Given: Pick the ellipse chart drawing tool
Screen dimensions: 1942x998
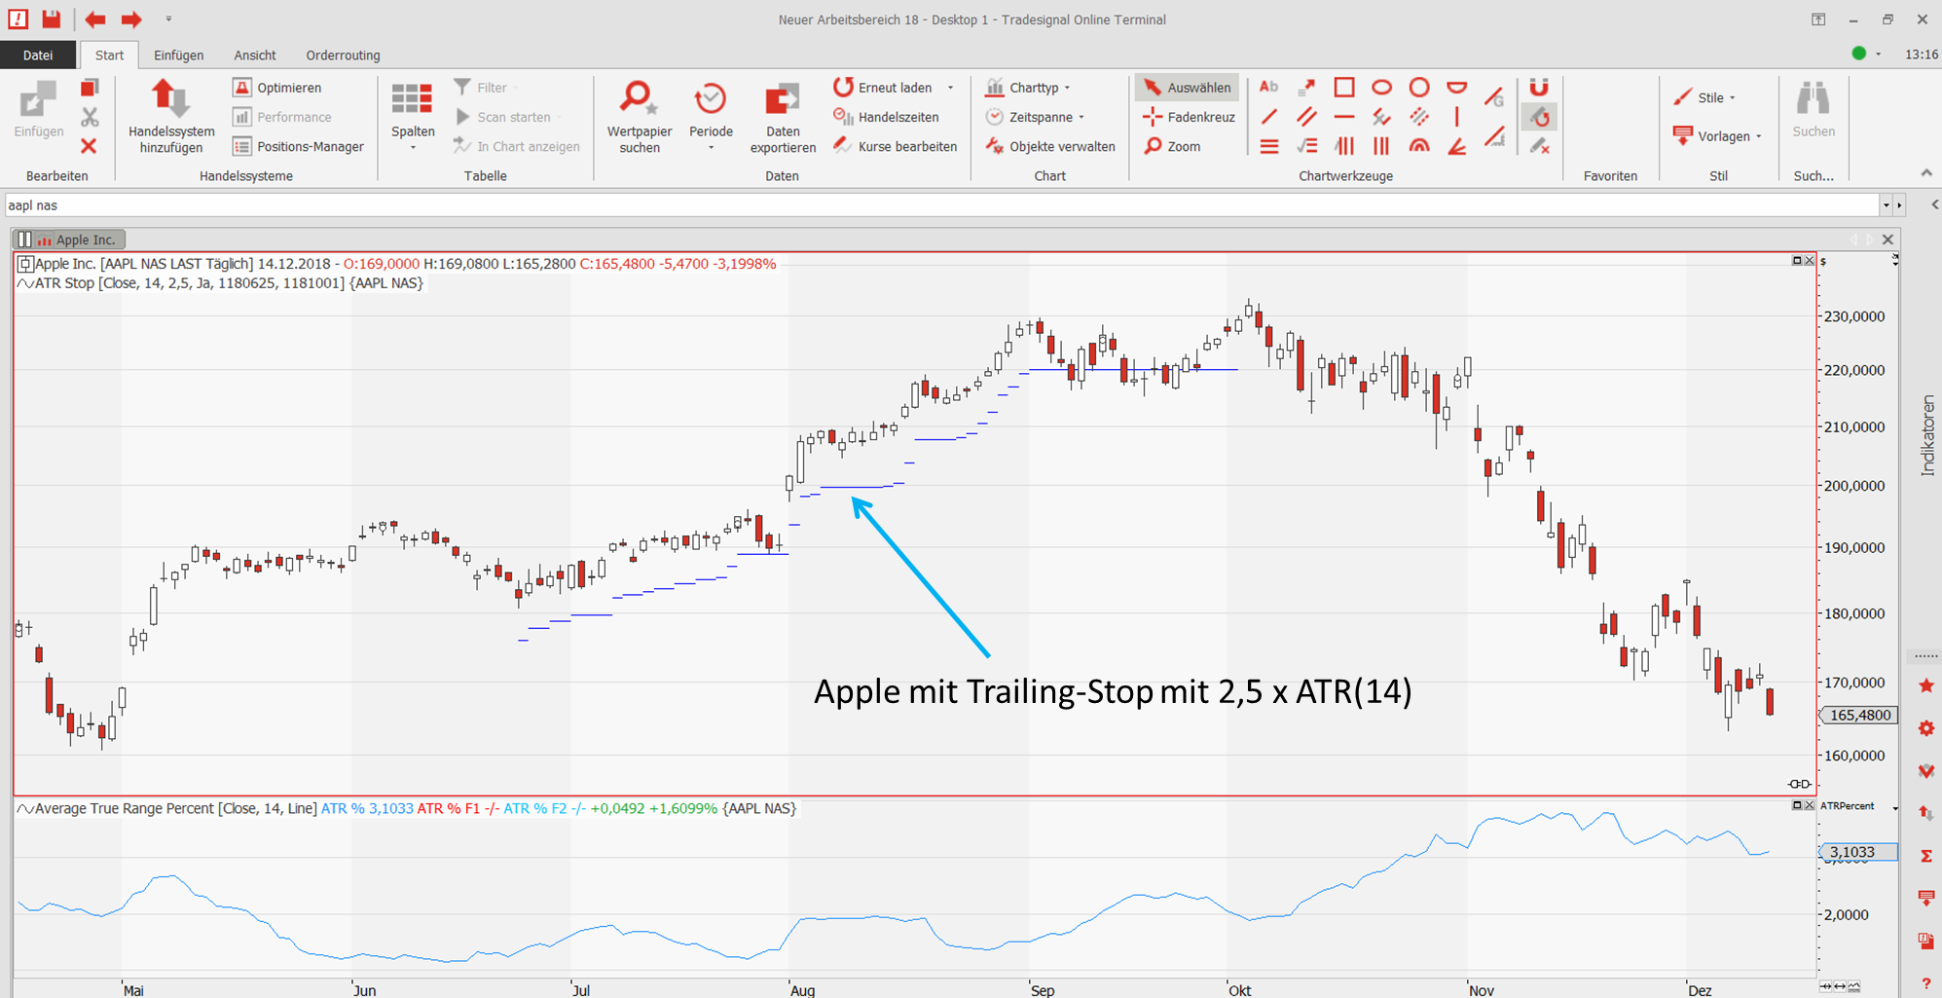Looking at the screenshot, I should (1381, 88).
